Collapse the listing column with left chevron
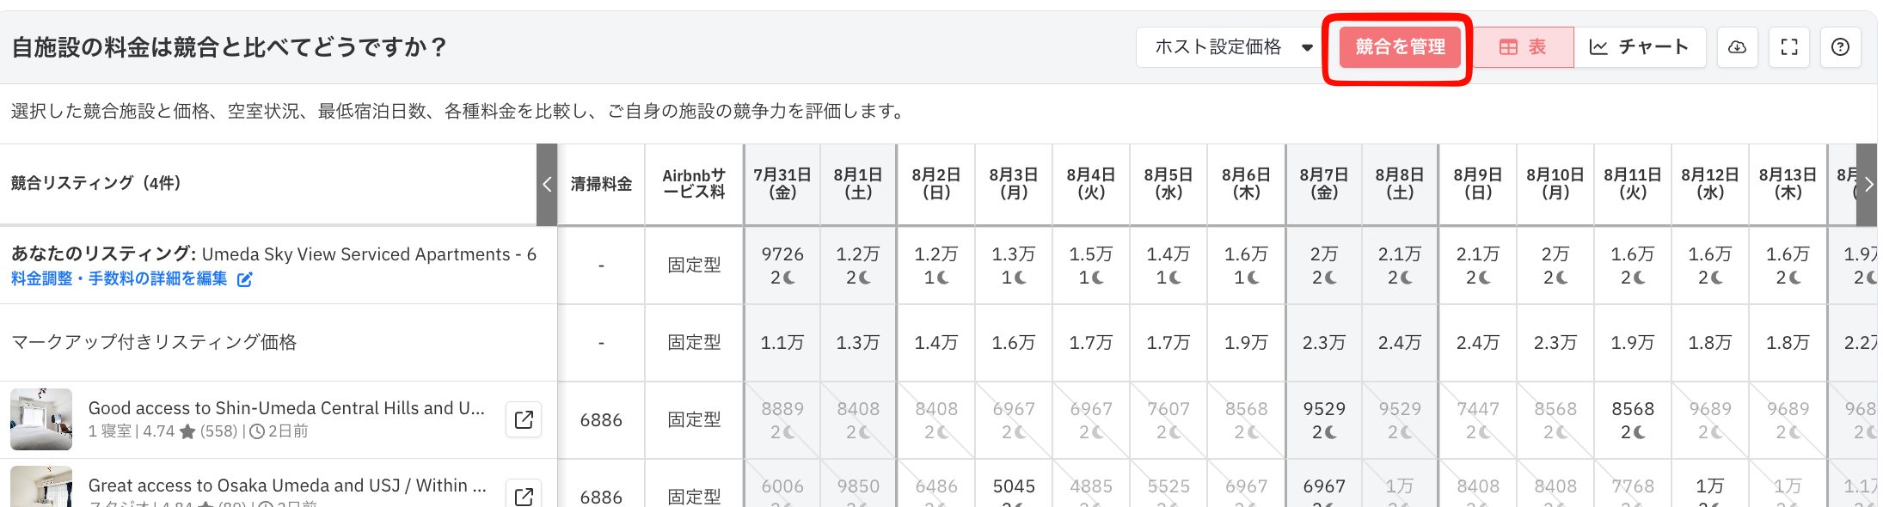This screenshot has height=507, width=1883. coord(547,185)
